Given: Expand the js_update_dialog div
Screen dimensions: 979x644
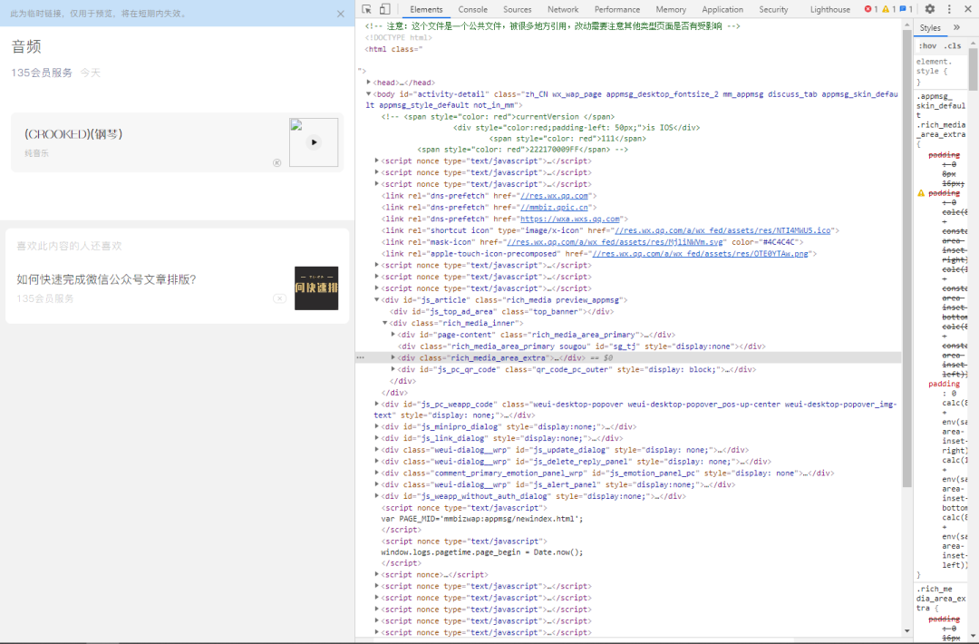Looking at the screenshot, I should (376, 449).
